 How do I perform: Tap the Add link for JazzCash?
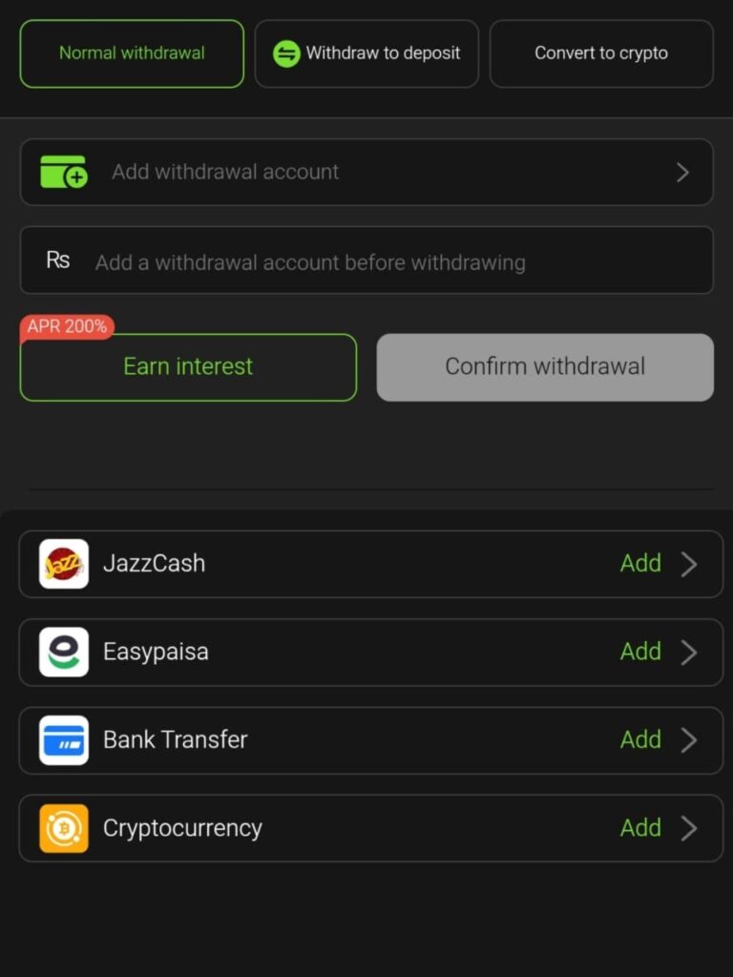pyautogui.click(x=640, y=564)
